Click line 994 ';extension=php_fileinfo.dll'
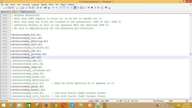This screenshot has width=192, height=108. coord(30,48)
